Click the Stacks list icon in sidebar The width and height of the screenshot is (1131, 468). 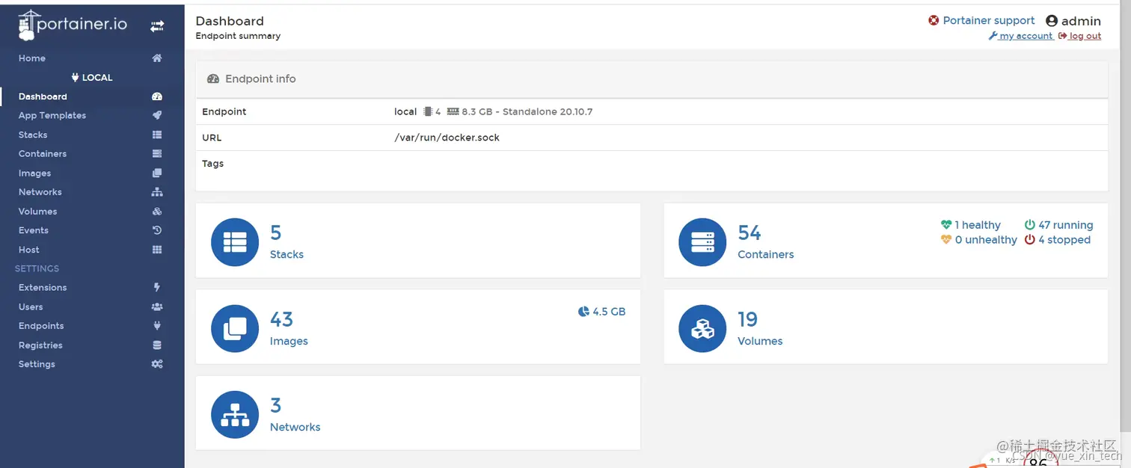[x=157, y=135]
